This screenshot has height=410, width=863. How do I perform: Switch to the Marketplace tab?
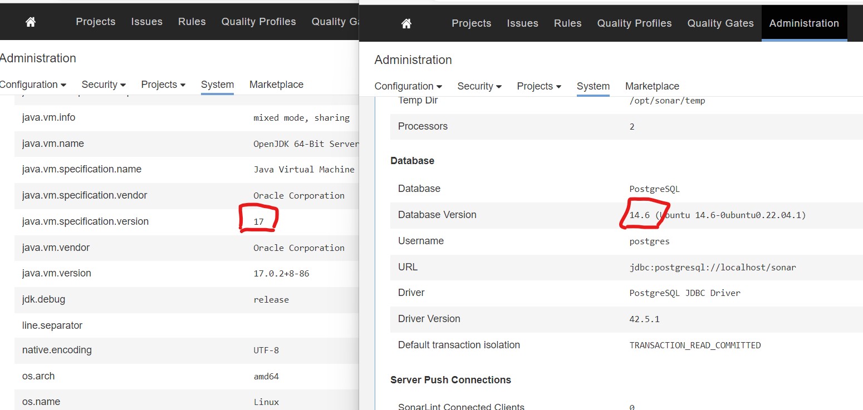pos(651,86)
